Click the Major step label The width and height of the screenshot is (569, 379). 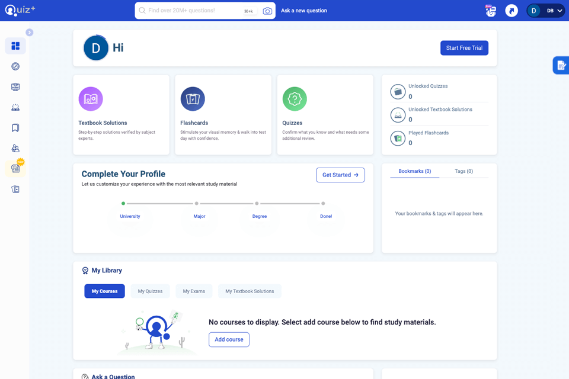[199, 216]
